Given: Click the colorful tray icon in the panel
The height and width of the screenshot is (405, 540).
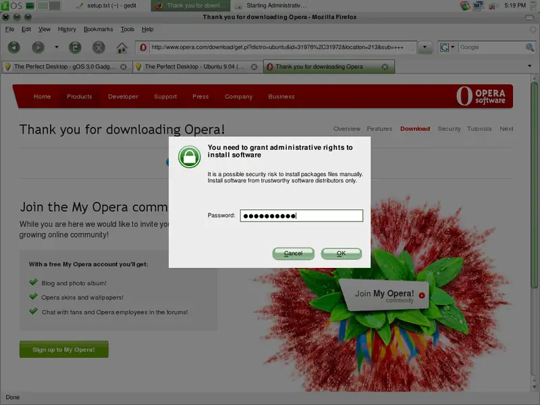Looking at the screenshot, I should 465,5.
